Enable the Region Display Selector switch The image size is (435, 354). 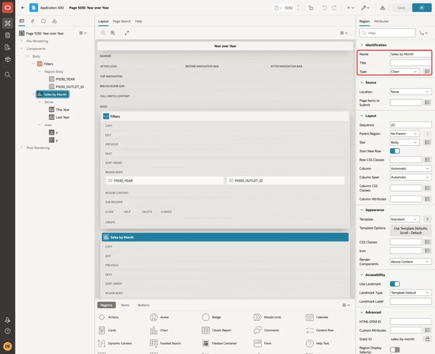tap(395, 350)
